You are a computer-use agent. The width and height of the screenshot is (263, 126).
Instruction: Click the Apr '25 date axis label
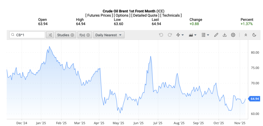[99, 123]
